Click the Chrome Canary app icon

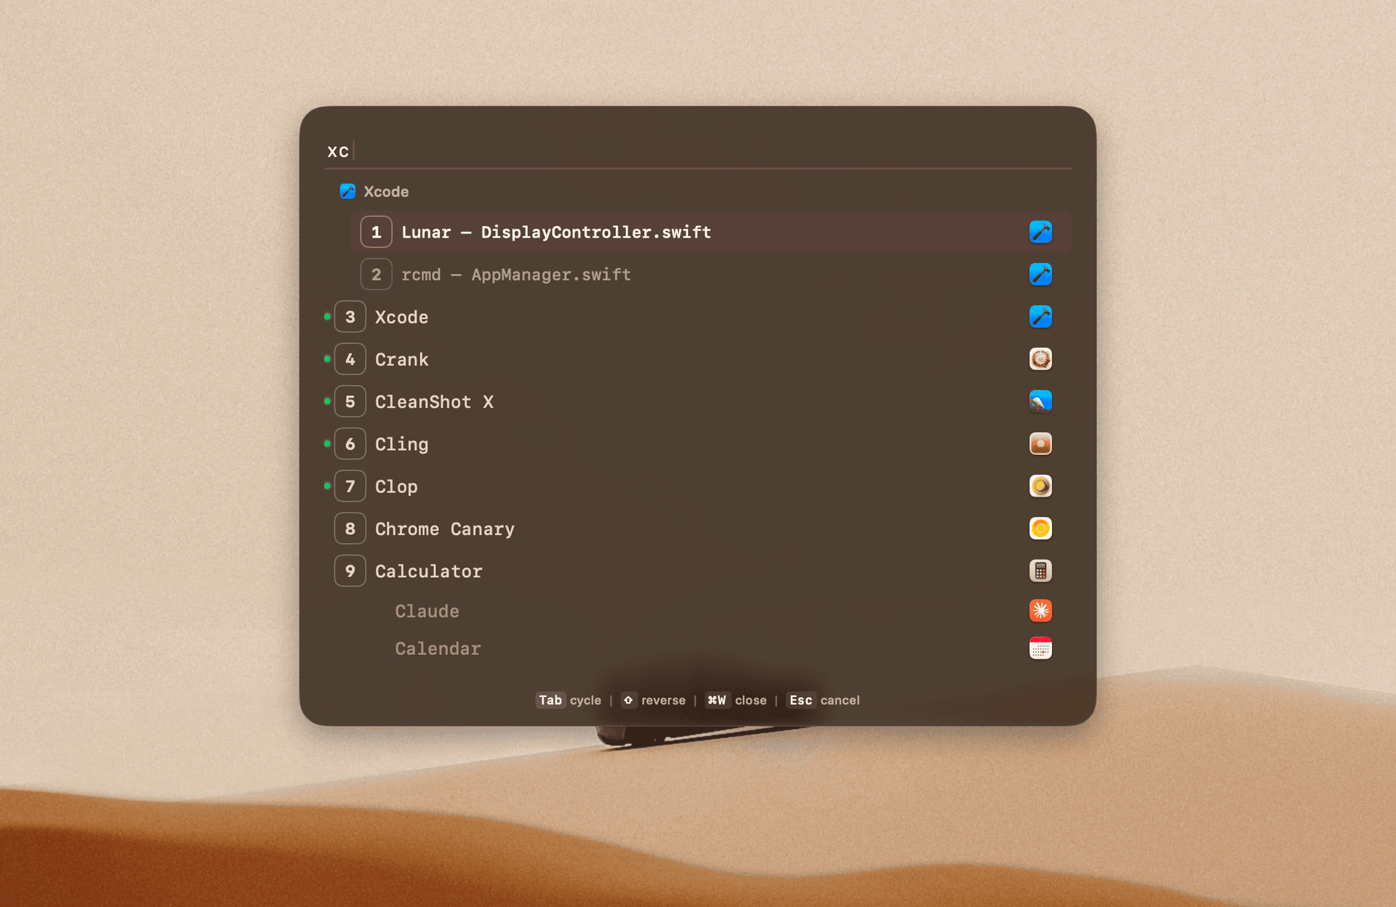point(1040,528)
